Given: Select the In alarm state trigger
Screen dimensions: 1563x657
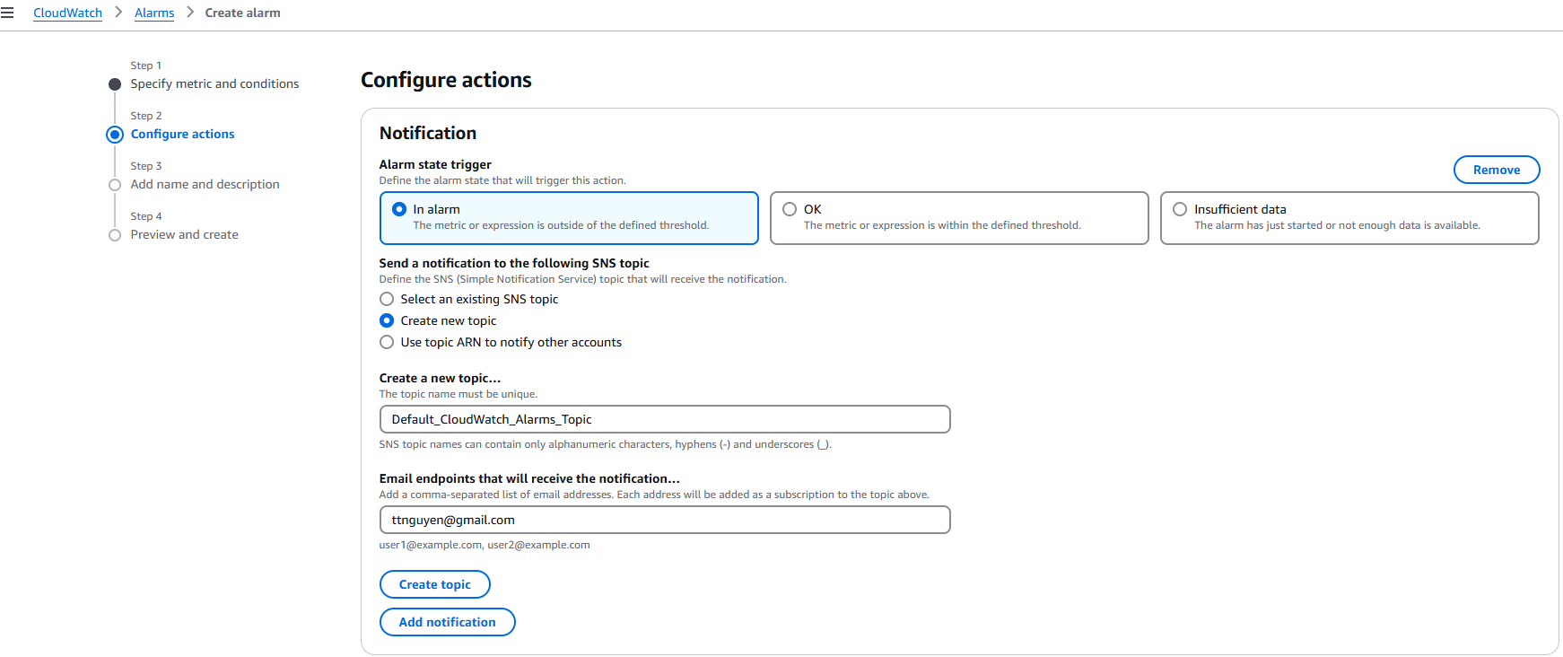Looking at the screenshot, I should (399, 209).
